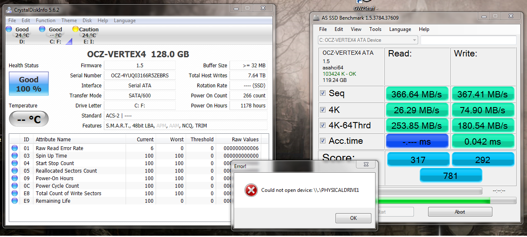Screen dimensions: 527x237
Task: Open CrystalDiskInfo Disk menu
Action: tap(87, 20)
